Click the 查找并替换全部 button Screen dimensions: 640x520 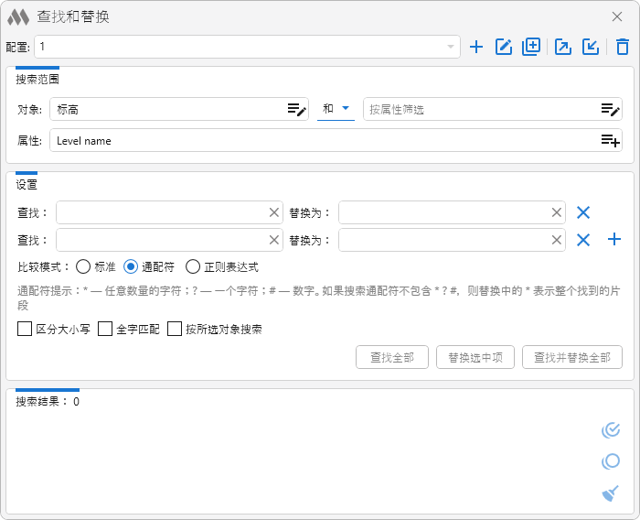click(x=571, y=358)
